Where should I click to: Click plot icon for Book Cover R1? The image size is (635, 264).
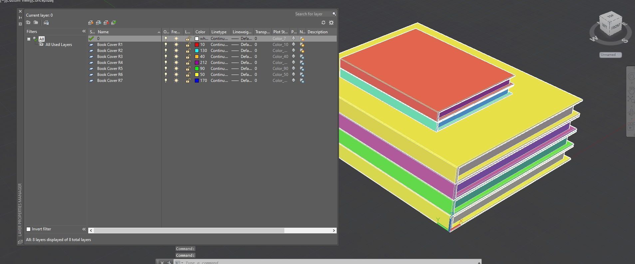click(293, 44)
